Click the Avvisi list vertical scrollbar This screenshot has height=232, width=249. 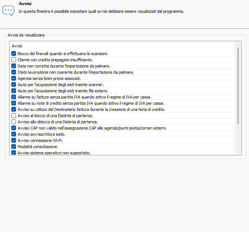tap(238, 86)
